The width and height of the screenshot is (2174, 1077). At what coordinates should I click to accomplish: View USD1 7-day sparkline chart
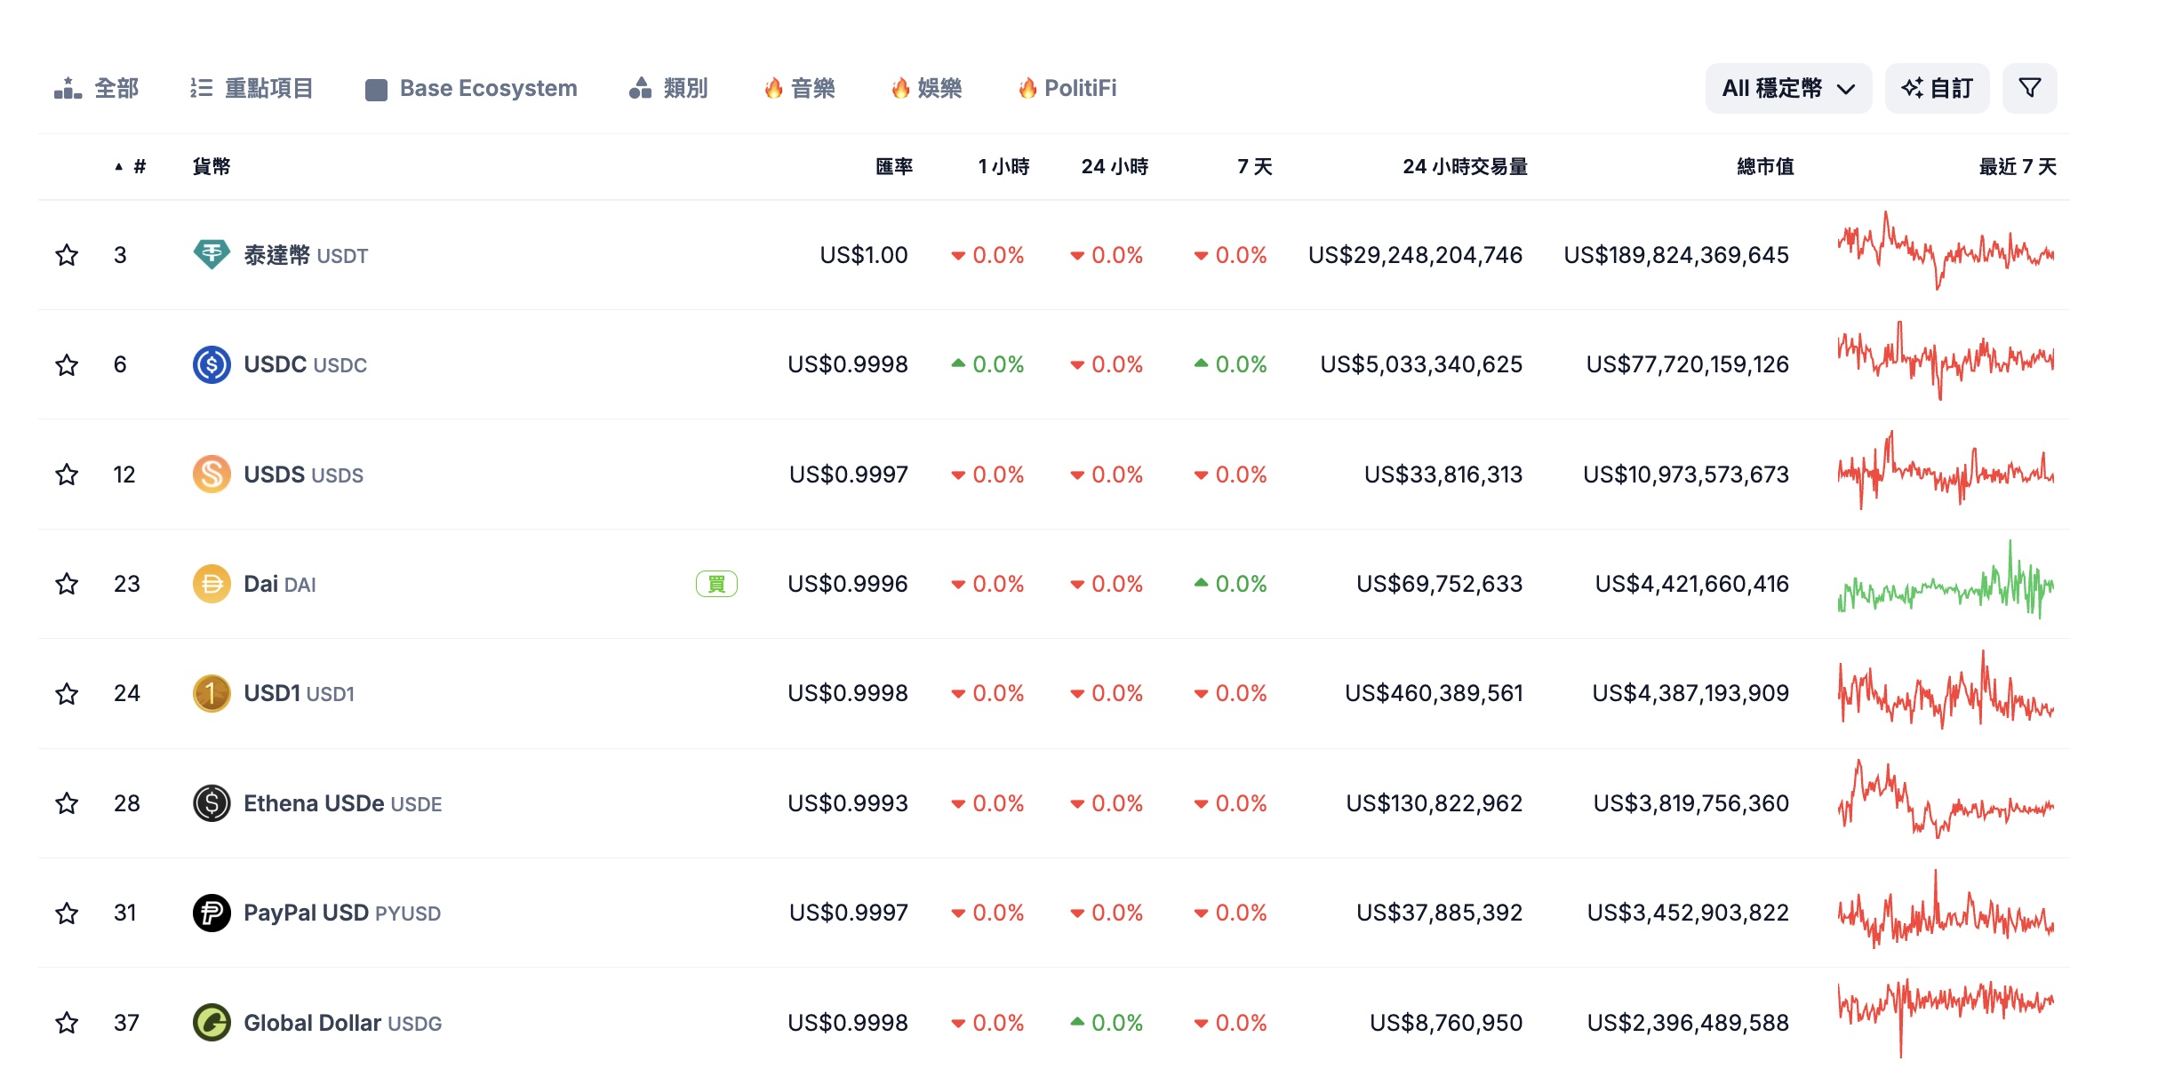[x=1946, y=690]
